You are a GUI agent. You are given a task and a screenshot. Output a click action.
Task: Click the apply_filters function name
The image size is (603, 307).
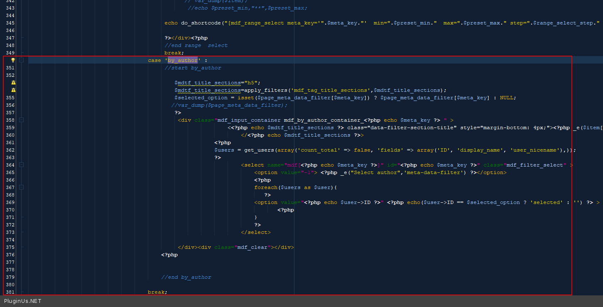tap(266, 90)
